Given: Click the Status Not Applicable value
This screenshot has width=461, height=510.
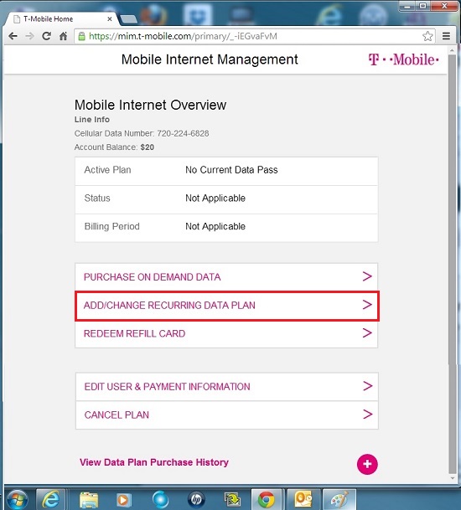Looking at the screenshot, I should (215, 198).
